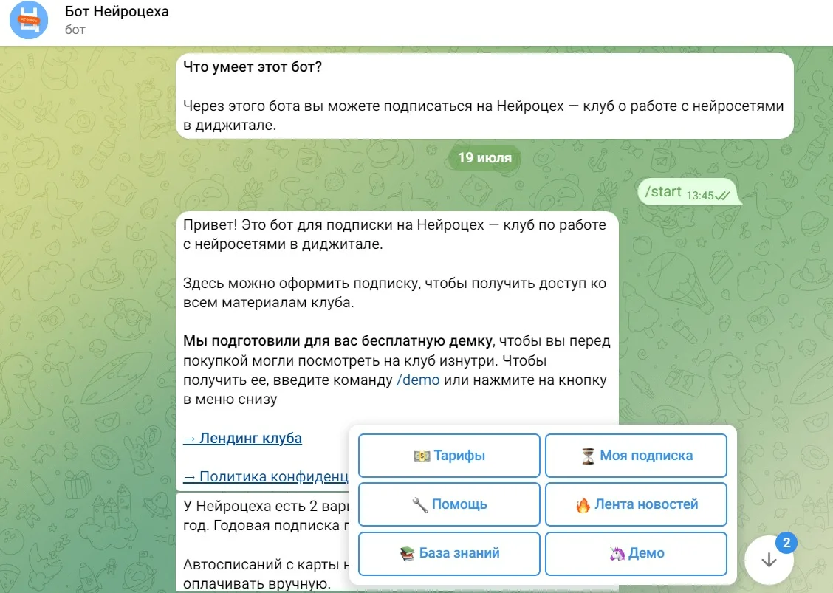Image resolution: width=833 pixels, height=593 pixels.
Task: Click the unicorn emoji on Демо button
Action: [x=617, y=554]
